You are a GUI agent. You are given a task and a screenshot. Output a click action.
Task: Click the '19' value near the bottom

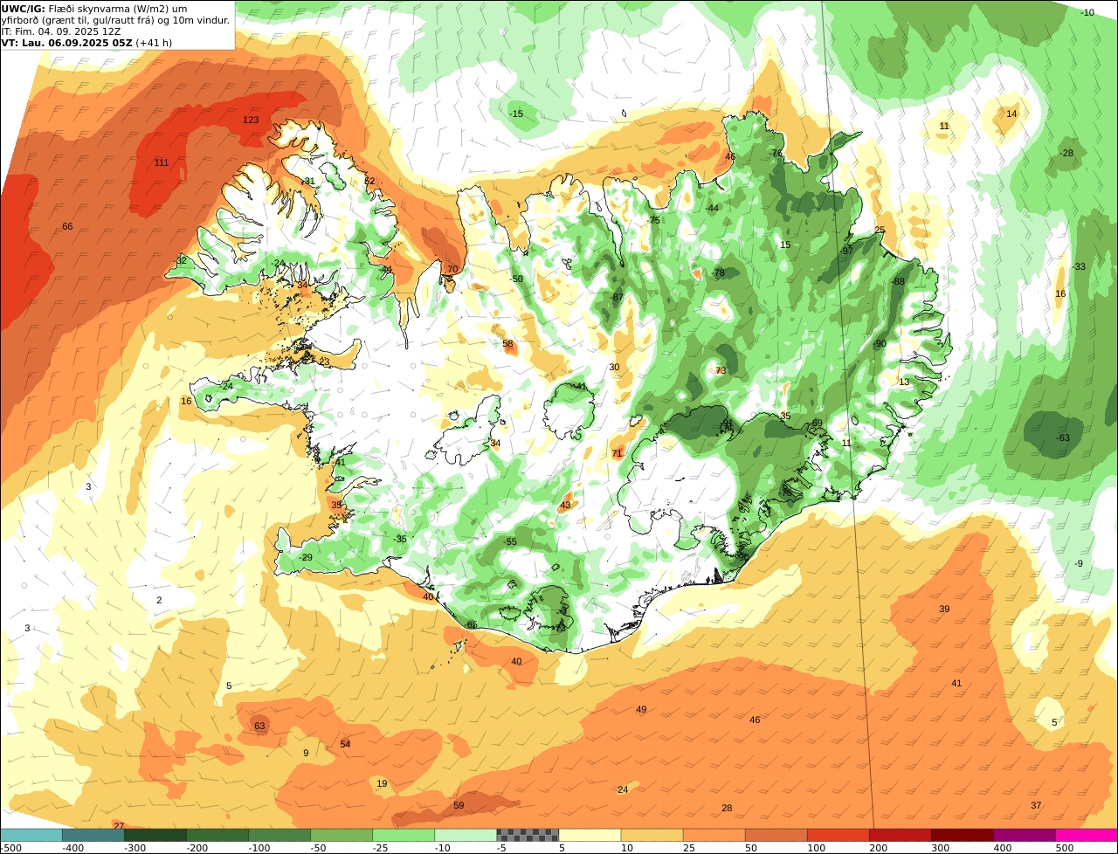coord(382,783)
